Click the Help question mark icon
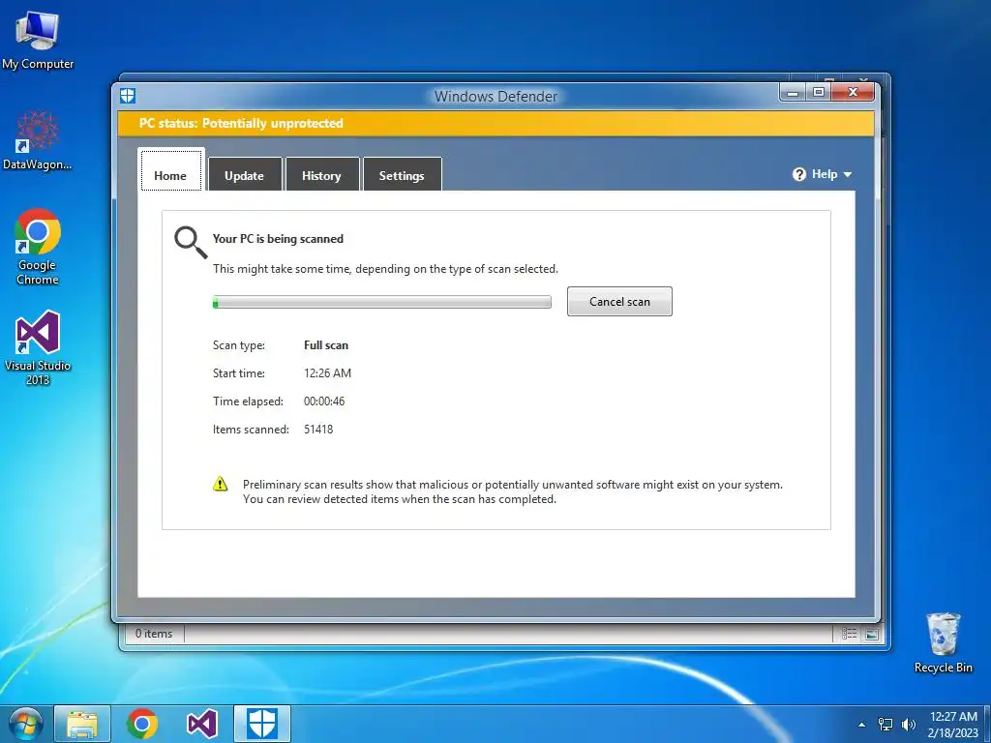The height and width of the screenshot is (743, 991). [x=798, y=174]
